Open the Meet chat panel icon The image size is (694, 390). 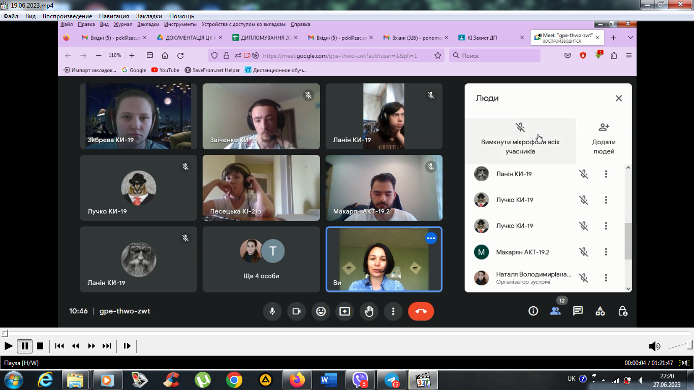tap(578, 311)
